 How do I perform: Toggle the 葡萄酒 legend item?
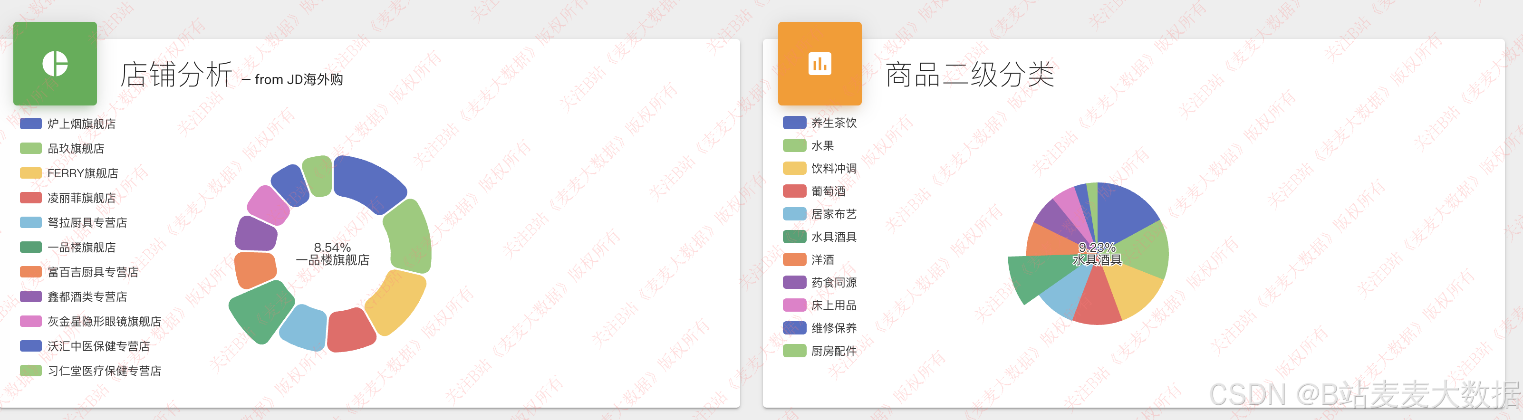pyautogui.click(x=814, y=191)
